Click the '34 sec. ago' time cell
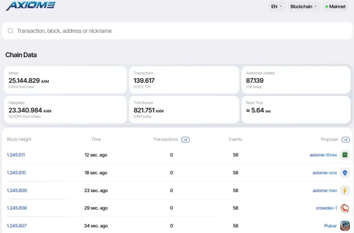 tap(96, 226)
